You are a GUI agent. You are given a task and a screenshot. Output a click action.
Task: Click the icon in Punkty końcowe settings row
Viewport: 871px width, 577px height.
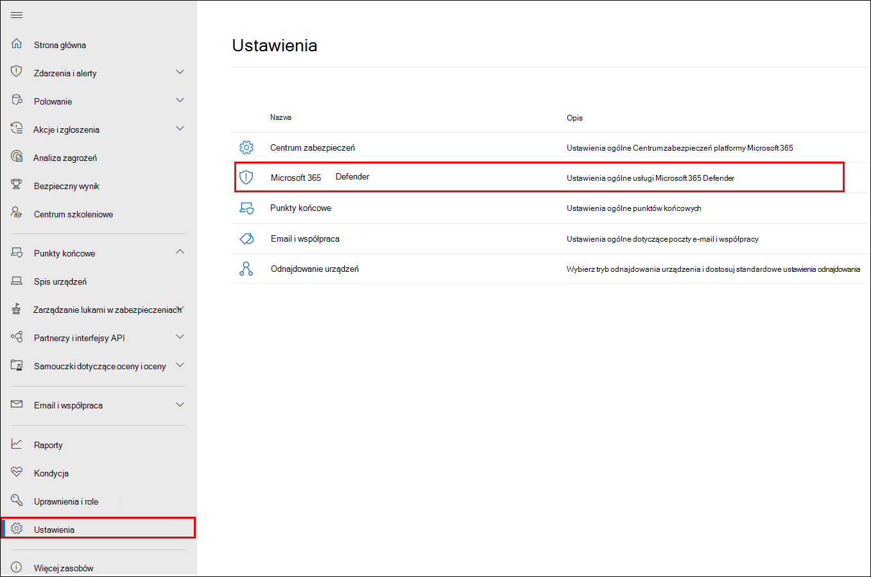[246, 208]
